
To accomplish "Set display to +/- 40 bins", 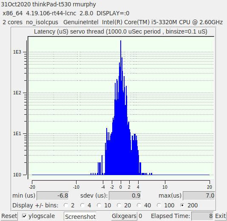I will (139, 205).
